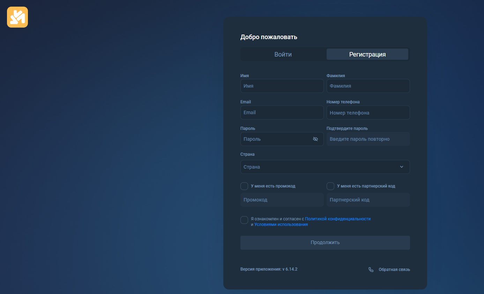Click the Номер телефона input field
This screenshot has width=484, height=294.
368,112
